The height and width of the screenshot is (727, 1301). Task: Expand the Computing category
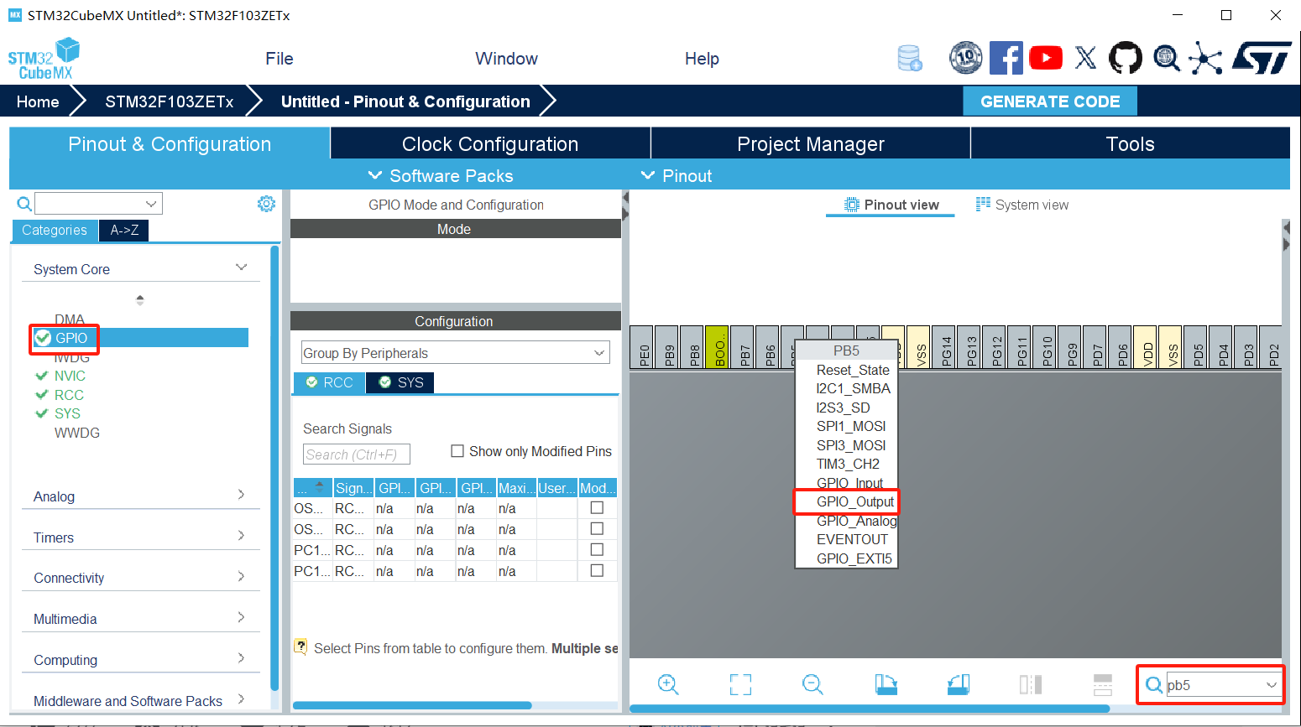241,658
